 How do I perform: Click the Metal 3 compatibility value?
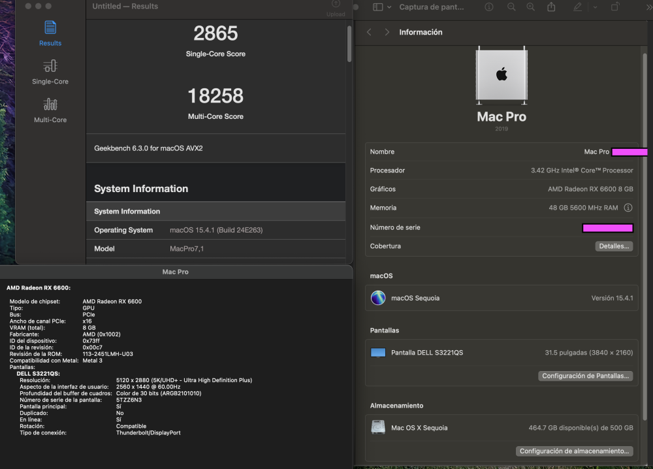point(93,361)
